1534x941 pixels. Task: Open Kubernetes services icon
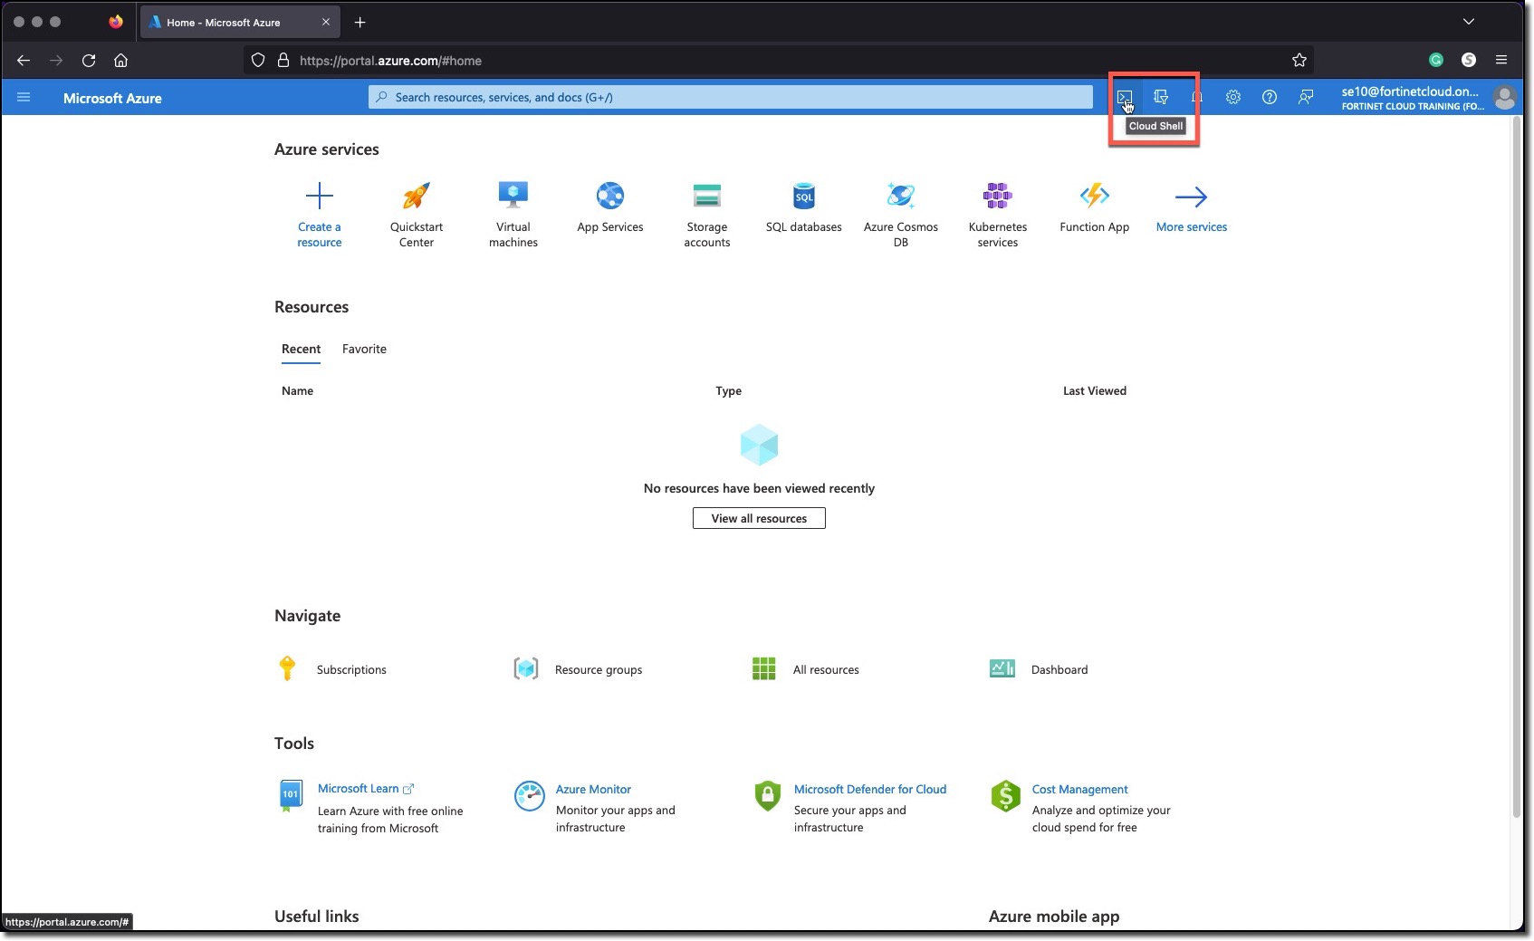point(998,196)
